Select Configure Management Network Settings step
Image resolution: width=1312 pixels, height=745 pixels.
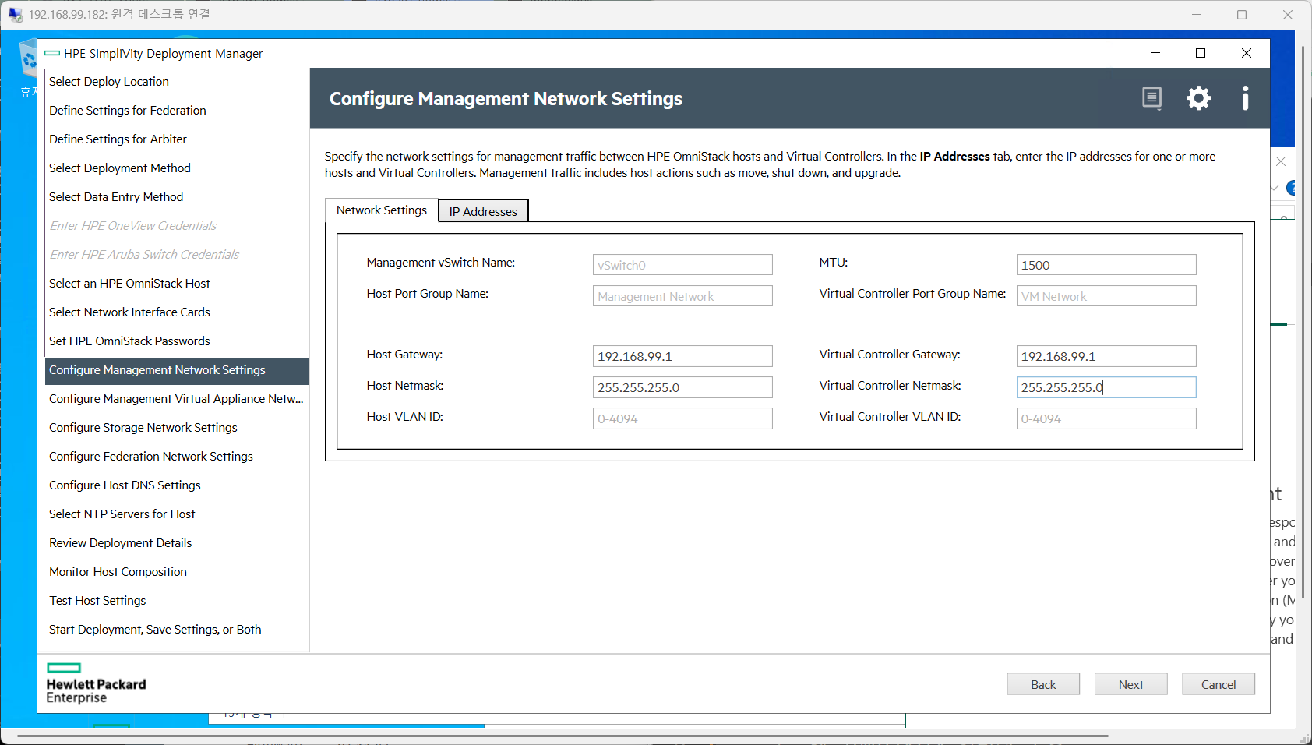pos(177,371)
